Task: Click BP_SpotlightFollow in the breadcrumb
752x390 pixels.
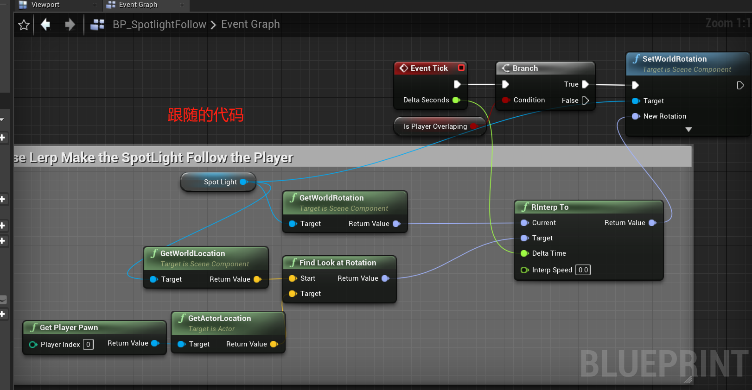Action: click(x=159, y=25)
